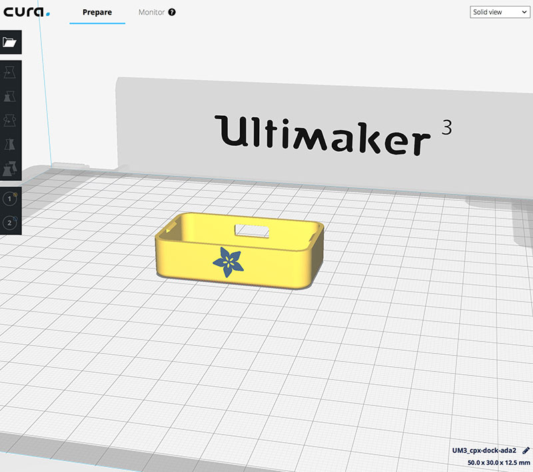Select the Scale tool
533x472 pixels.
point(10,95)
